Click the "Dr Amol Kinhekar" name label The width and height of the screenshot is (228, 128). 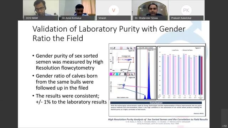pos(72,18)
